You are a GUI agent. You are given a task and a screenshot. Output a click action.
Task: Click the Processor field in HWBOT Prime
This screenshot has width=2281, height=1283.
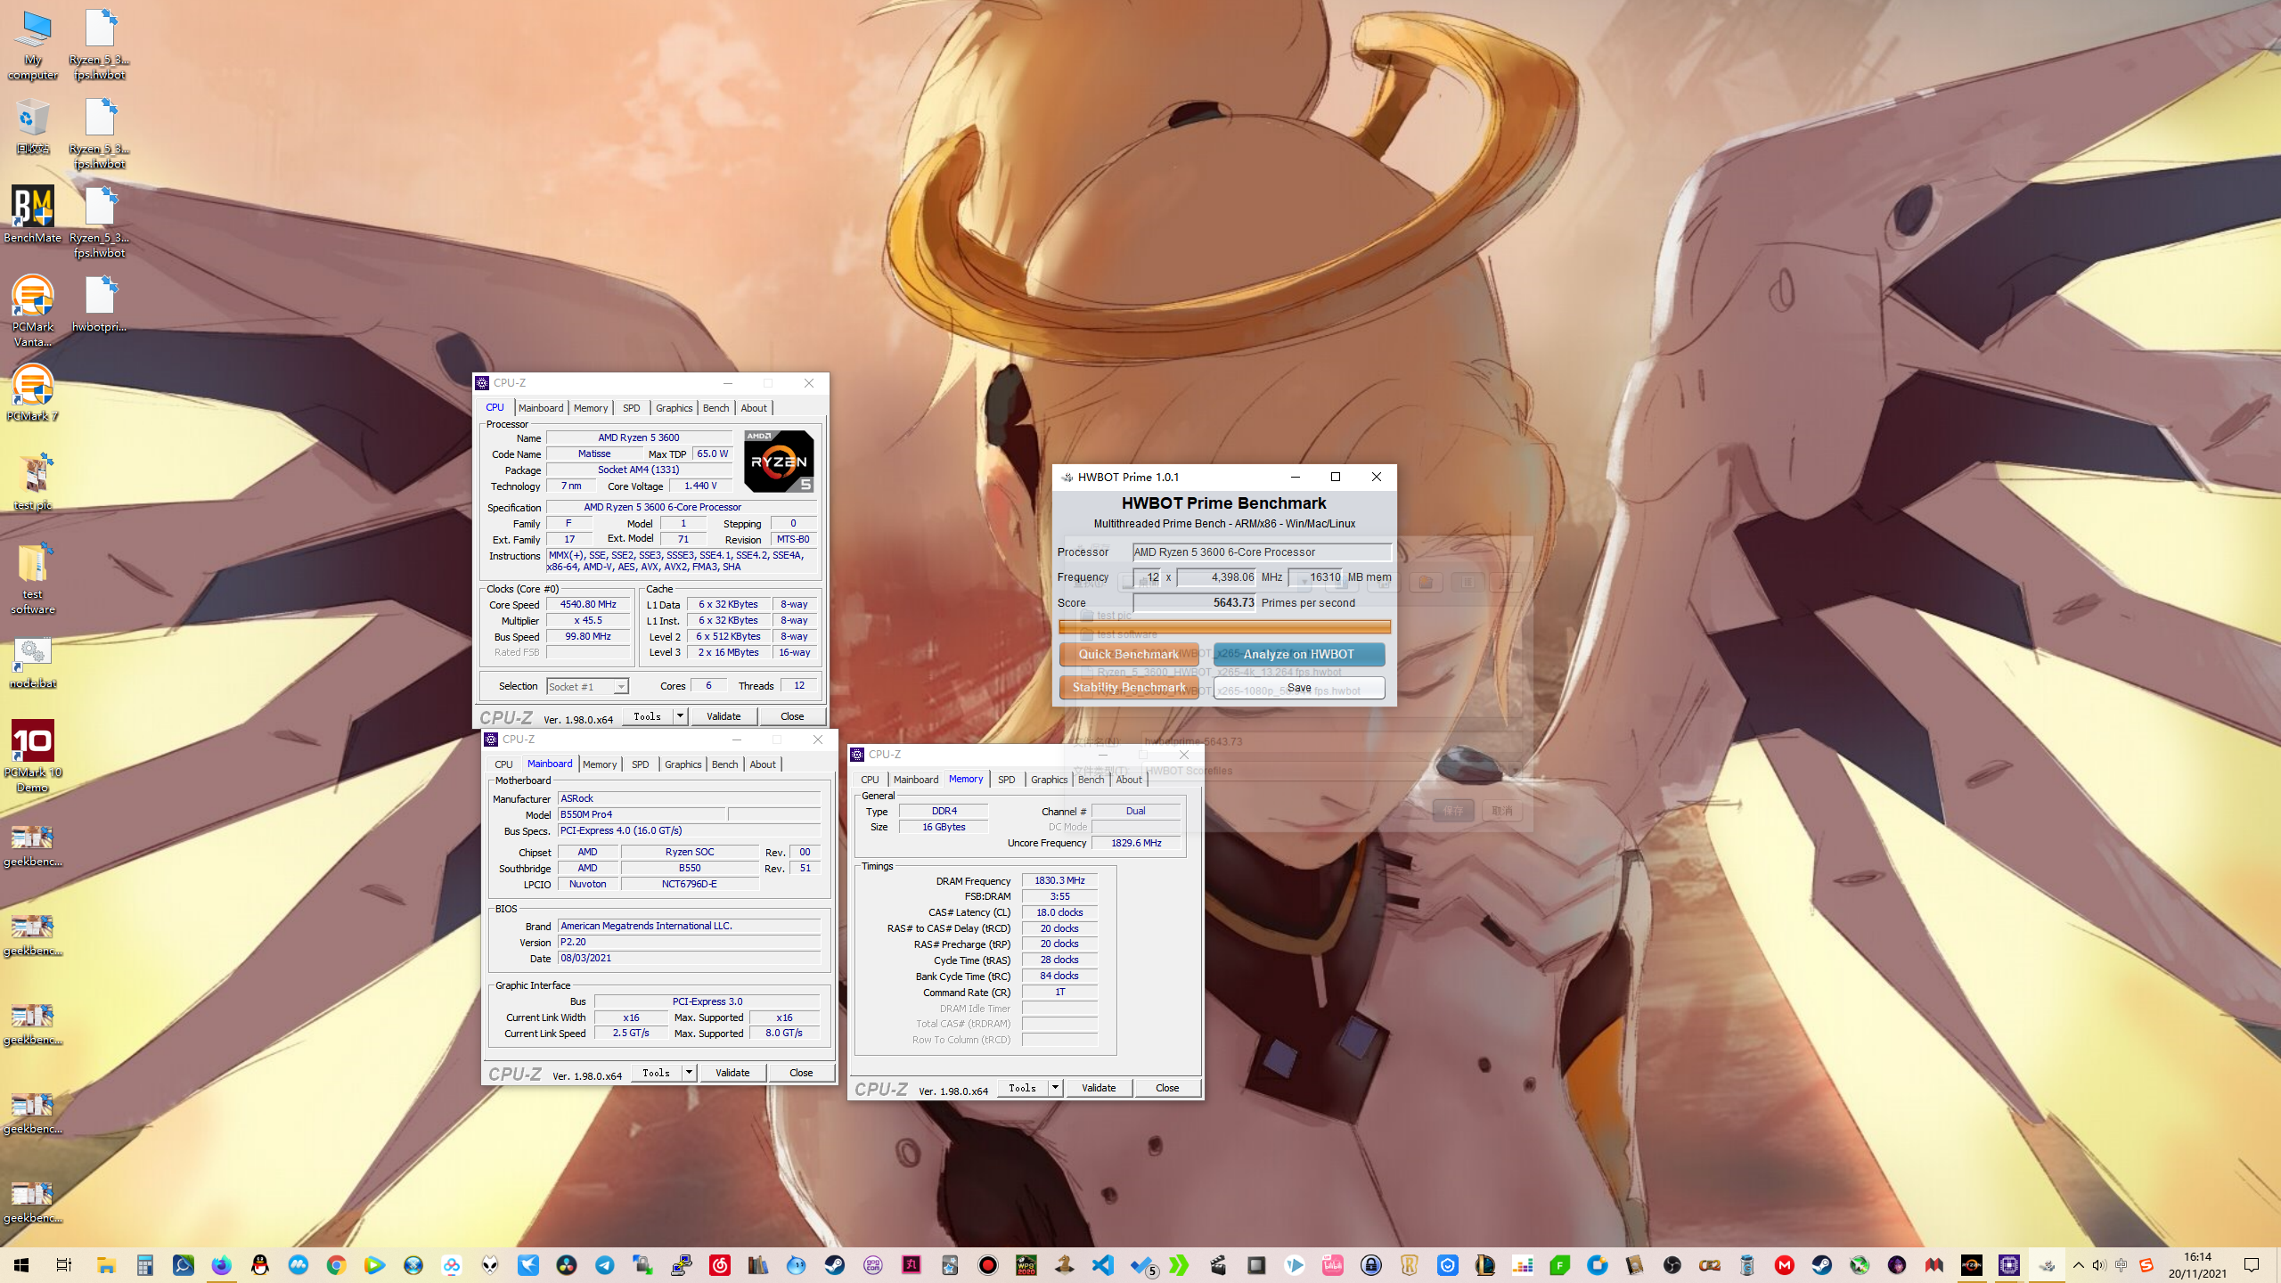coord(1261,552)
